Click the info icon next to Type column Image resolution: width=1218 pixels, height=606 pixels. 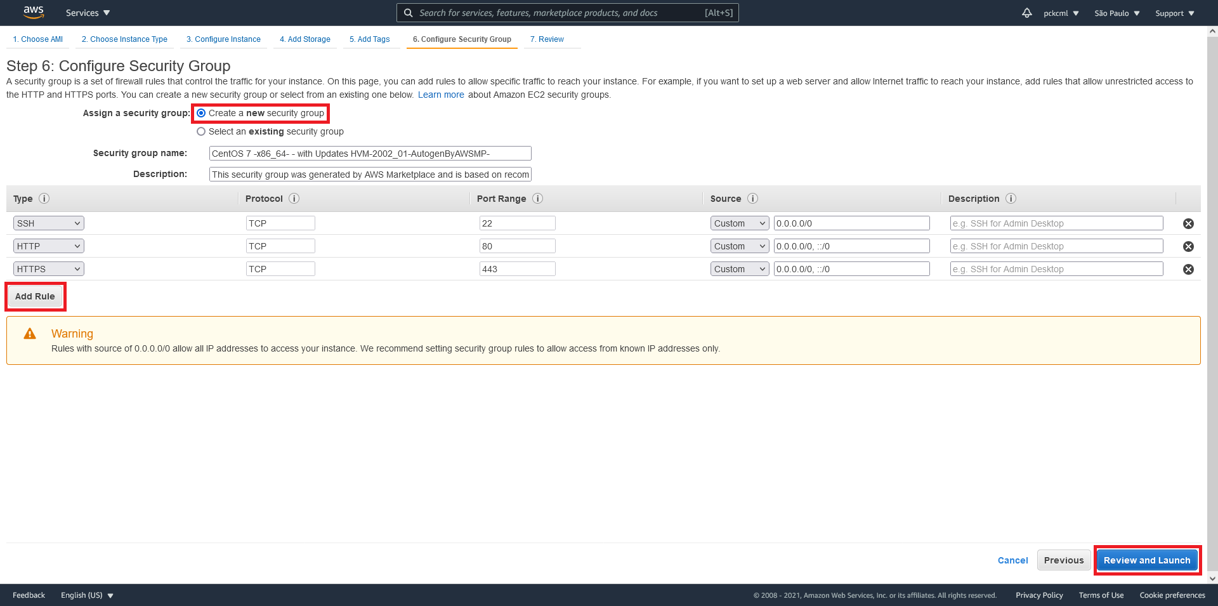coord(44,199)
